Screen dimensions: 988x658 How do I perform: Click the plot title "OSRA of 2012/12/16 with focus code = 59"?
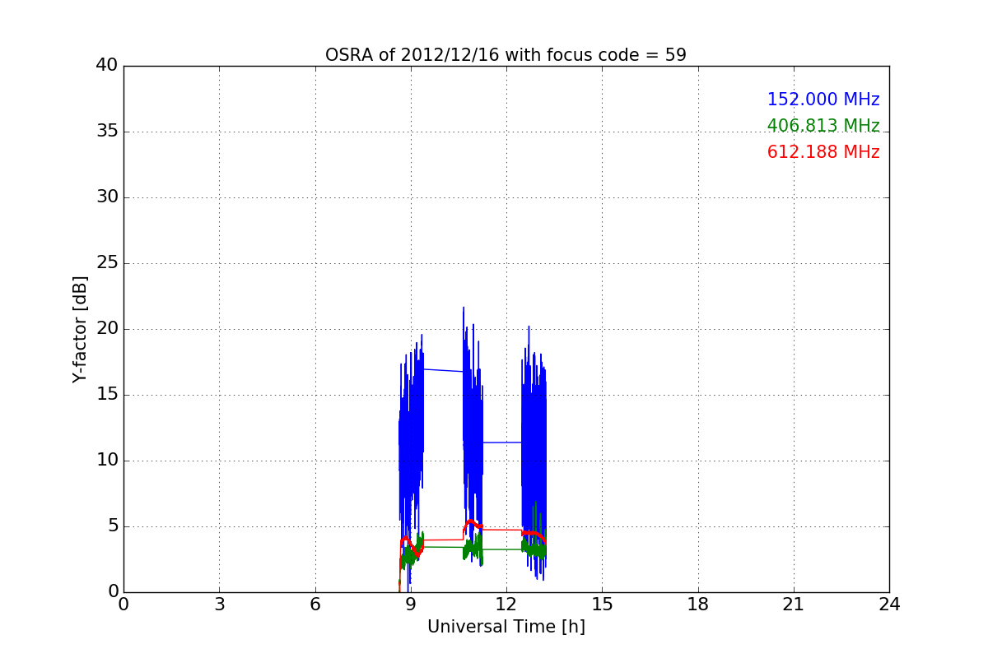tap(506, 55)
